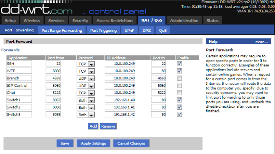Go to the DMZ sub-tab
The height and width of the screenshot is (154, 275).
(x=147, y=30)
